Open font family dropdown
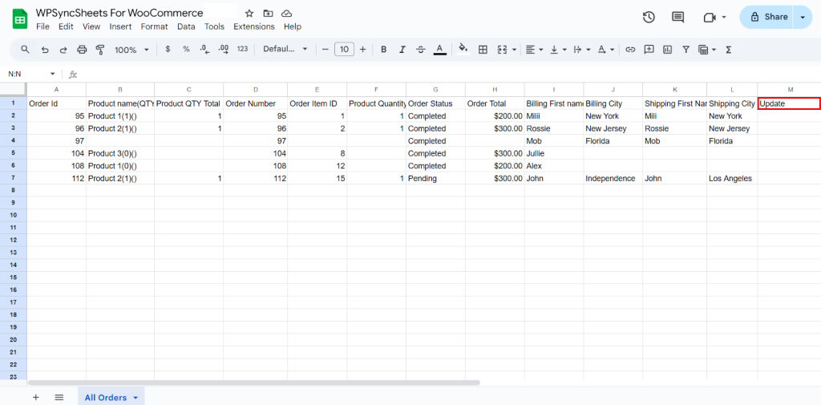 (285, 49)
